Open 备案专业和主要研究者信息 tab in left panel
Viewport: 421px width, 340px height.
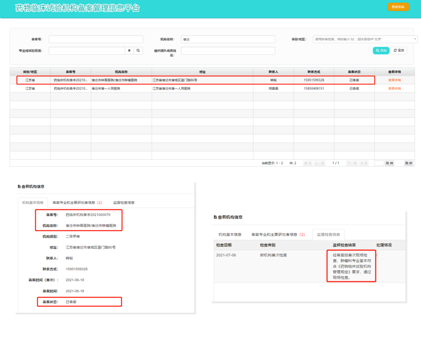77,203
